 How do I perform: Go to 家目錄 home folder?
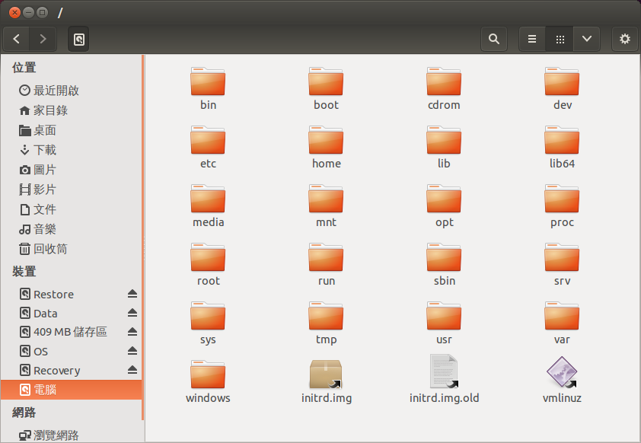[x=71, y=110]
